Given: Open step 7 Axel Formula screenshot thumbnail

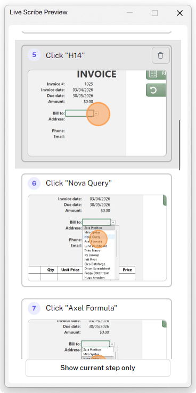Looking at the screenshot, I should point(97,340).
